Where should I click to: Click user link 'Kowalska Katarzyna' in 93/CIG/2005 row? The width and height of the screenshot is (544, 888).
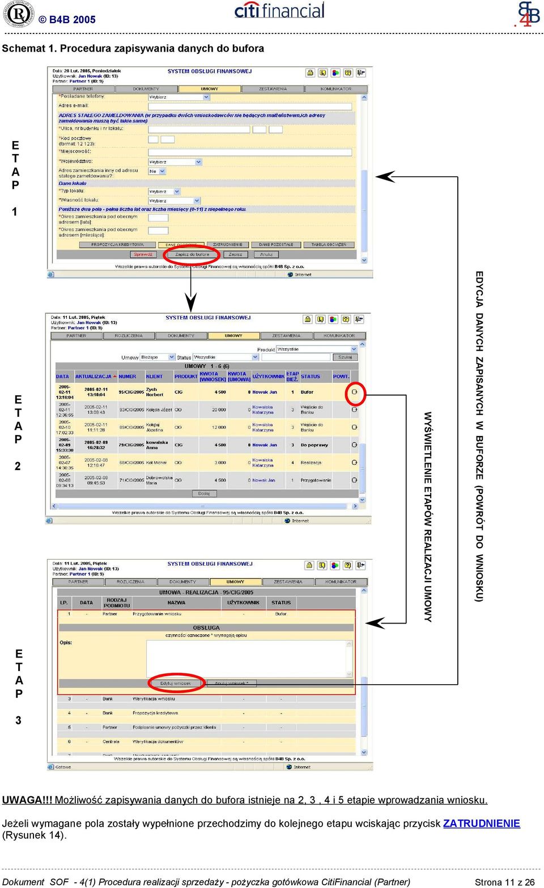coord(263,409)
